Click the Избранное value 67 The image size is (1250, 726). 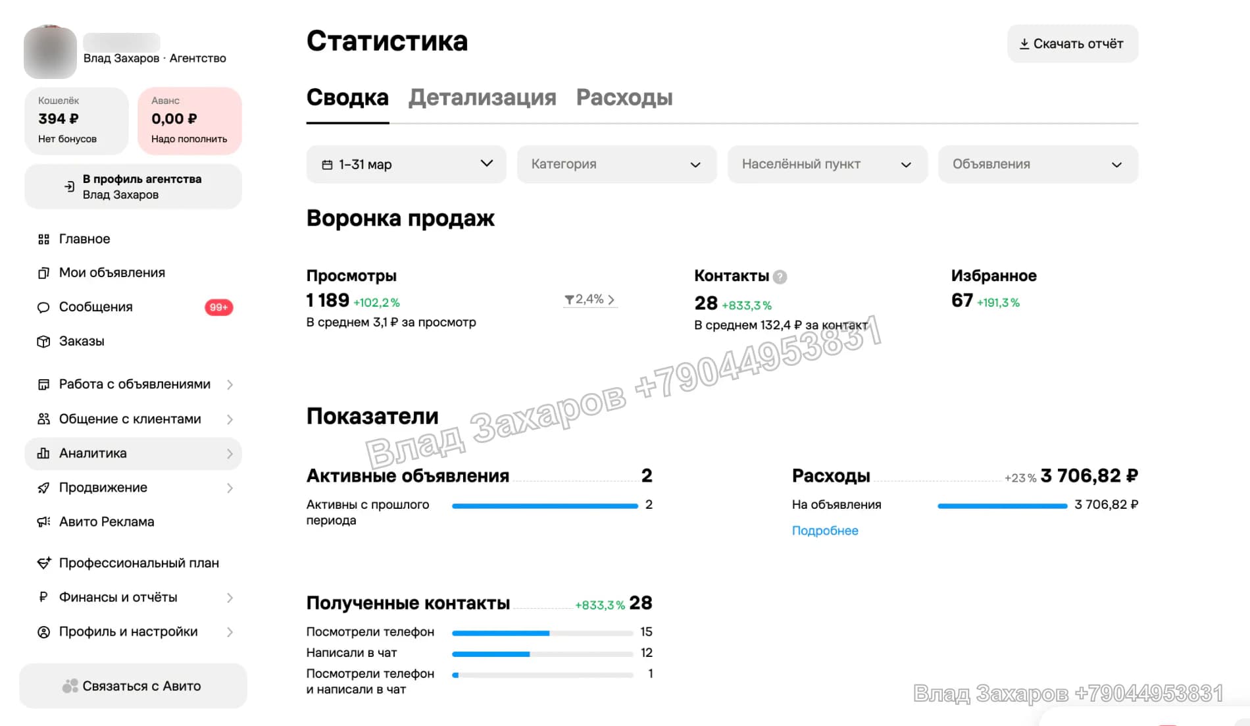point(962,301)
